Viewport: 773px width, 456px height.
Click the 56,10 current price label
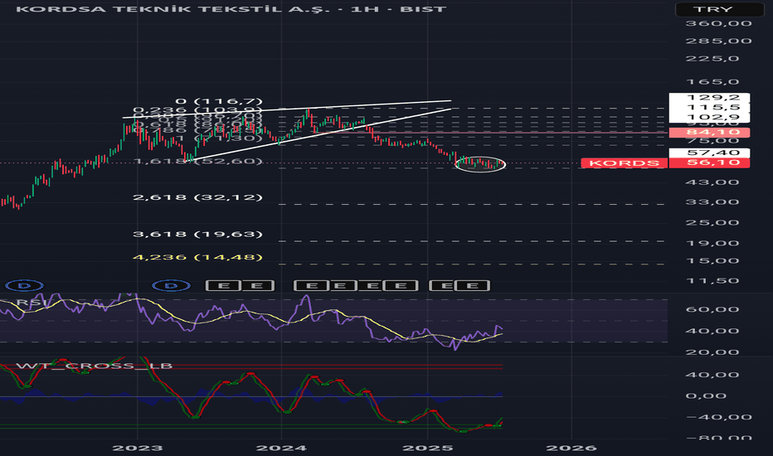point(709,163)
